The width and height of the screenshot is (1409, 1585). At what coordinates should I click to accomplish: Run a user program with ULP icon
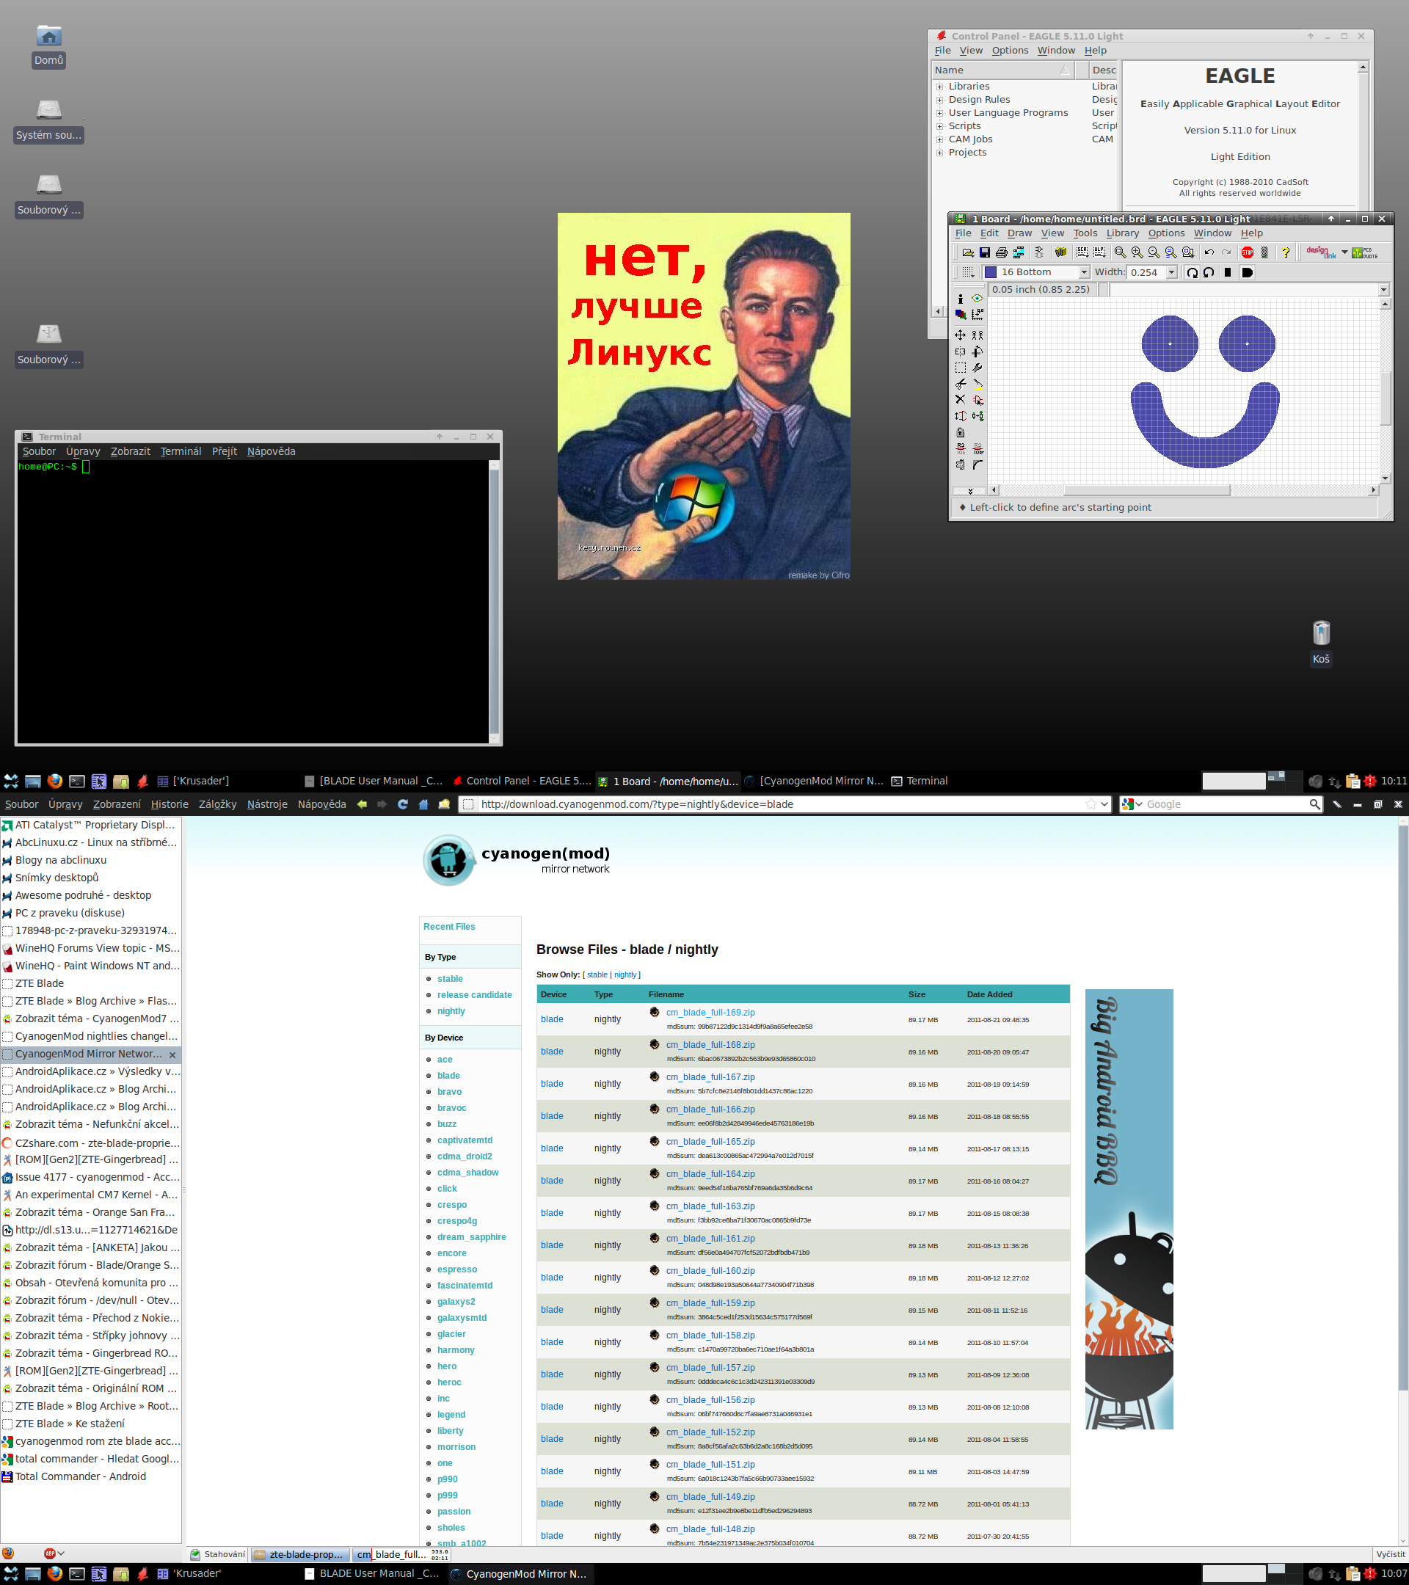pos(1099,253)
